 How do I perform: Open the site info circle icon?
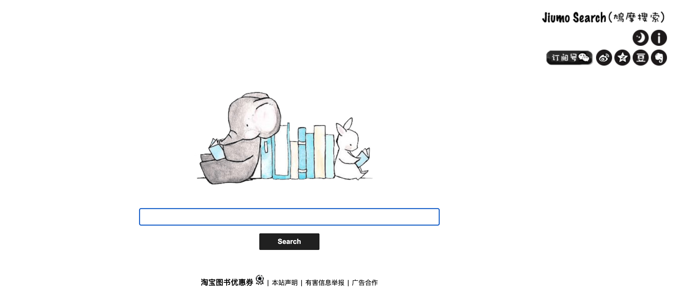click(x=659, y=38)
